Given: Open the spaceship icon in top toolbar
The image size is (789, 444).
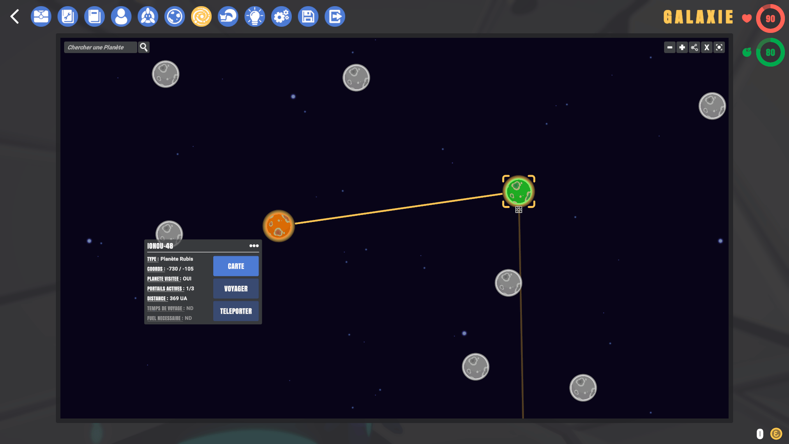Looking at the screenshot, I should [x=148, y=17].
